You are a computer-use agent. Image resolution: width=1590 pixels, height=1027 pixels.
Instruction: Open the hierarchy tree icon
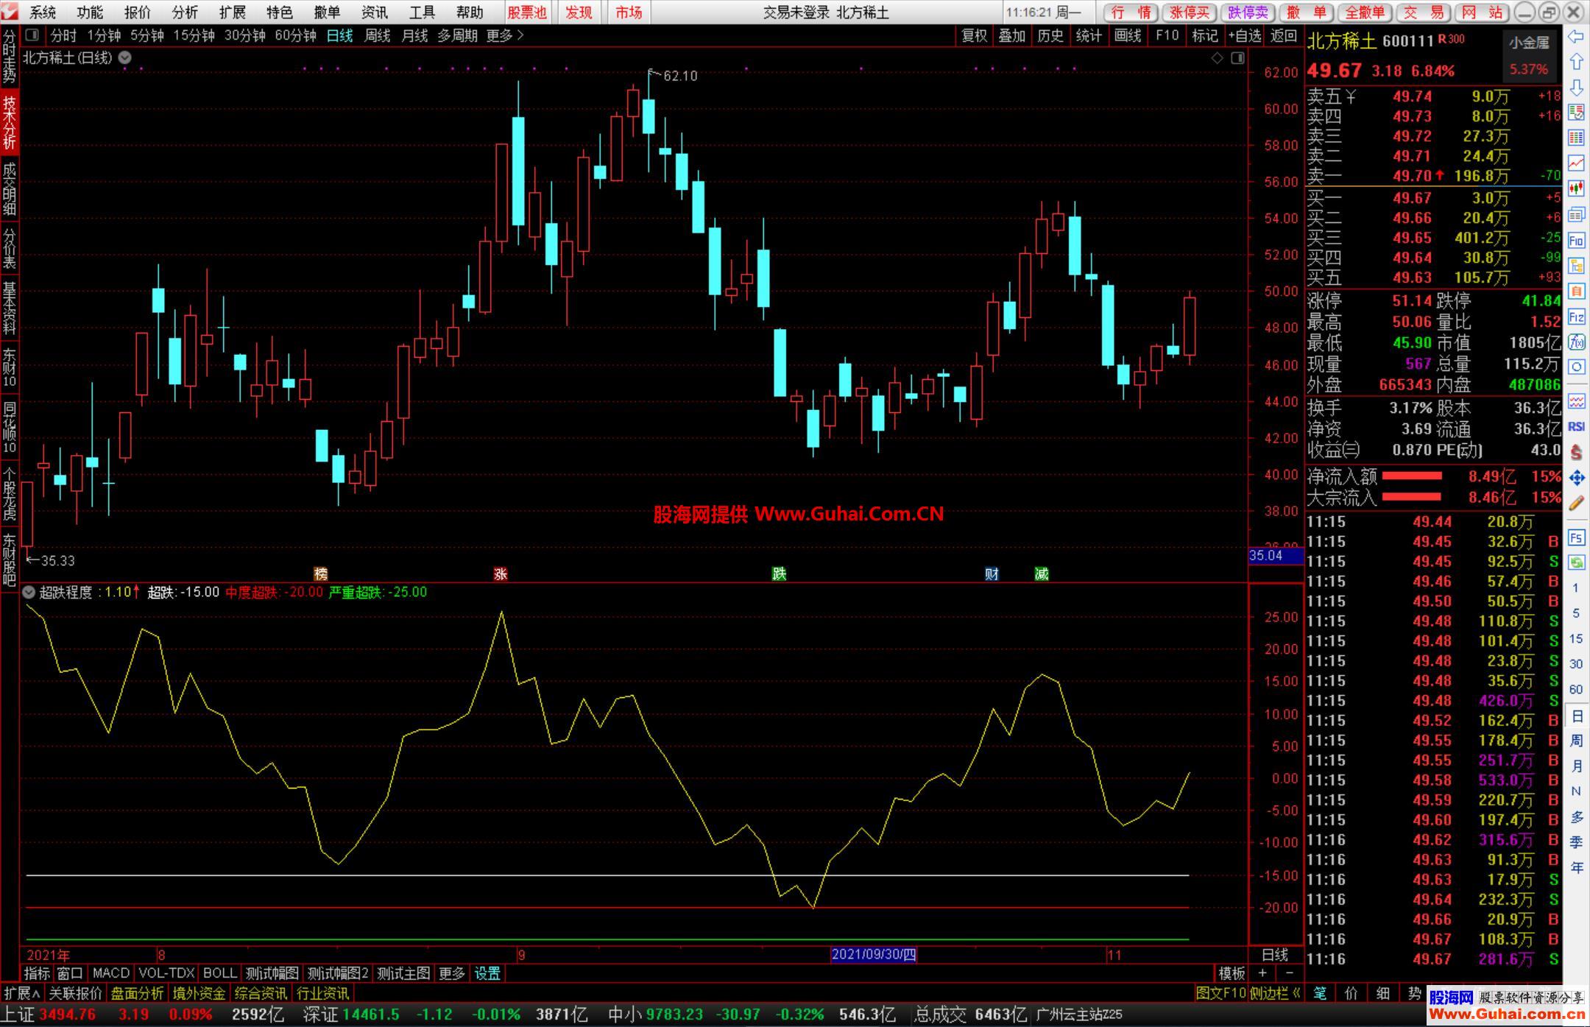tap(1576, 266)
